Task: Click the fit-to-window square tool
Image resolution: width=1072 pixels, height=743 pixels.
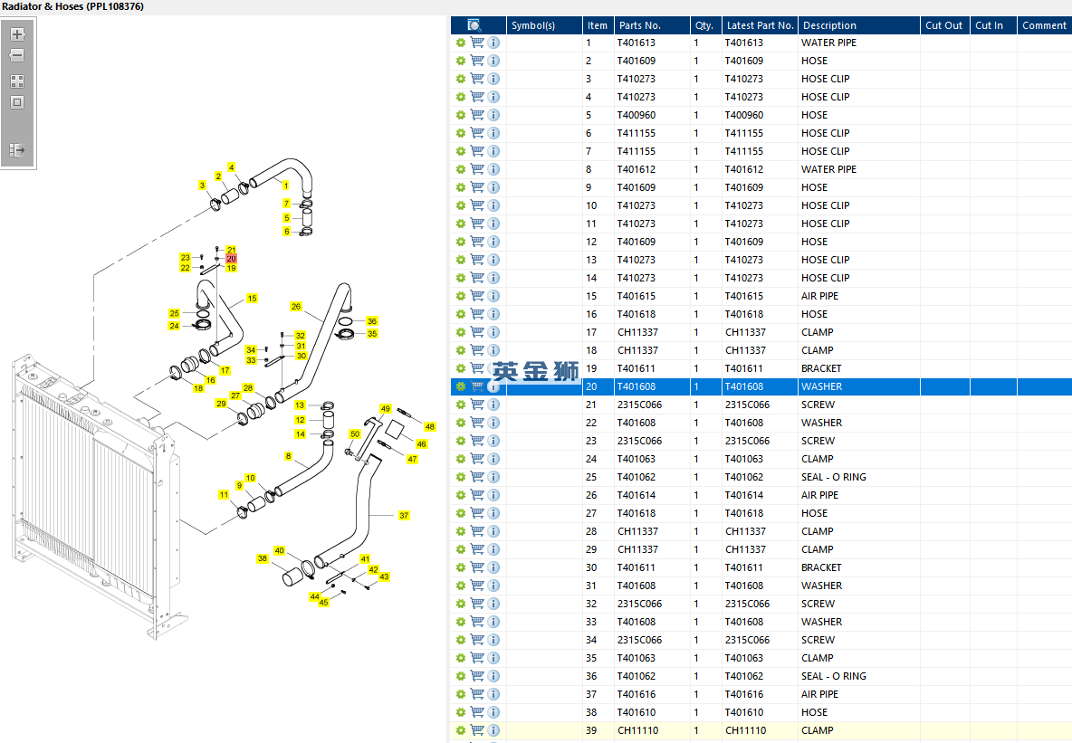Action: [x=18, y=102]
